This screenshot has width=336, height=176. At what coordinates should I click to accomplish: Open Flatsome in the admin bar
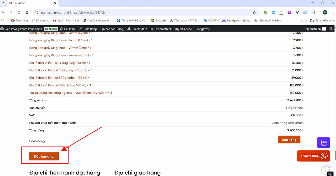tap(68, 29)
